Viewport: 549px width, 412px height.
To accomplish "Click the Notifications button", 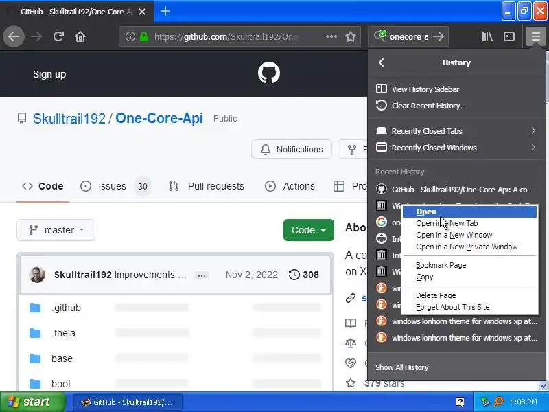I will 291,149.
